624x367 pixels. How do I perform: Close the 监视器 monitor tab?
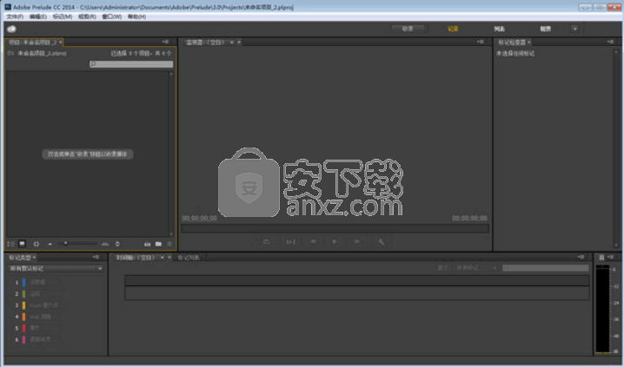[x=239, y=43]
